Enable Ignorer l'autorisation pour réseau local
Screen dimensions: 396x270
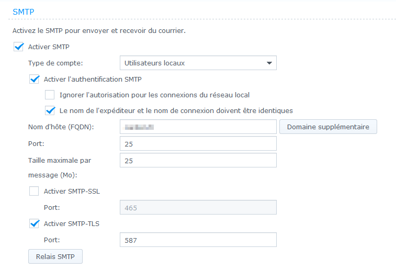coord(50,95)
